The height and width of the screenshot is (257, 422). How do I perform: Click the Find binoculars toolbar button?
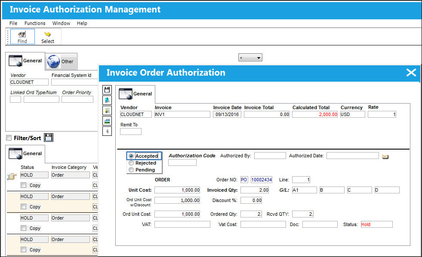pyautogui.click(x=22, y=37)
